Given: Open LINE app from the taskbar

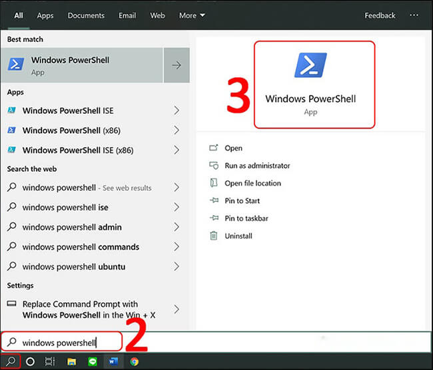Looking at the screenshot, I should 93,361.
